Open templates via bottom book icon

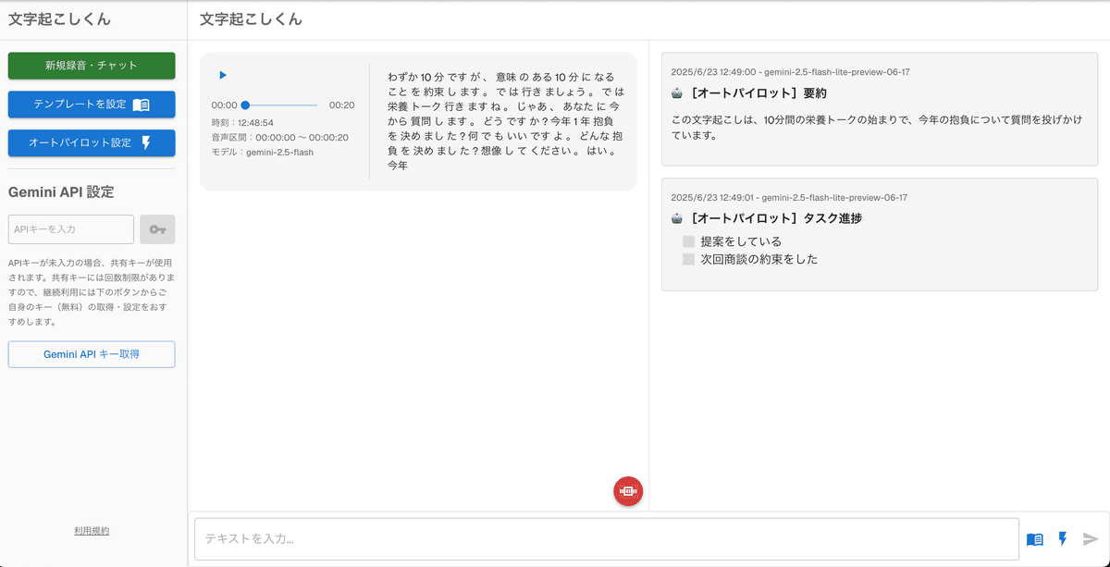(x=1035, y=539)
